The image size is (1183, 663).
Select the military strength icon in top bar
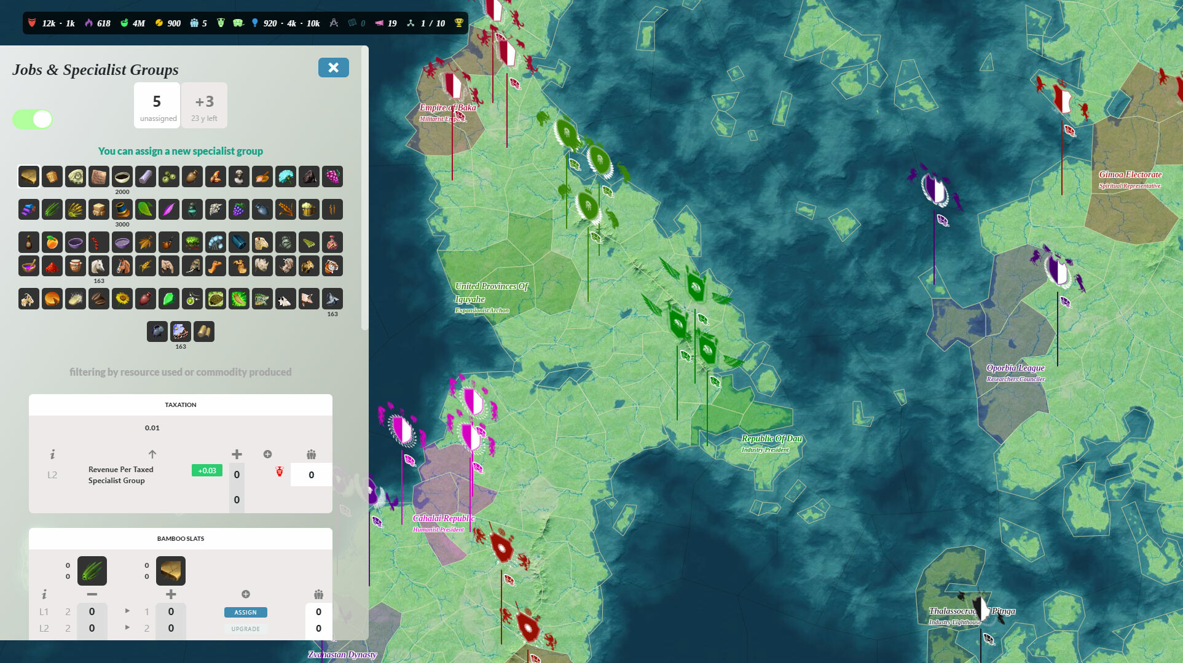[32, 23]
